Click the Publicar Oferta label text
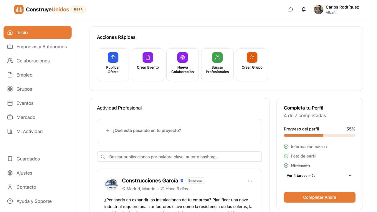 tap(113, 69)
